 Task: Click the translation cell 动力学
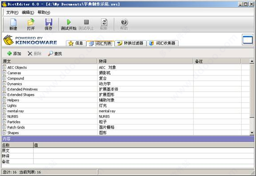coord(105,84)
